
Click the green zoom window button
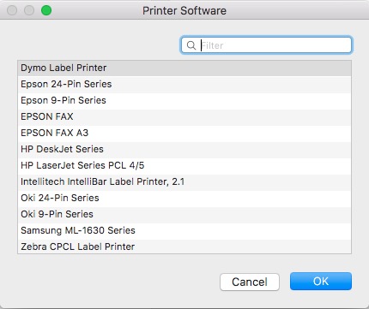pos(46,10)
